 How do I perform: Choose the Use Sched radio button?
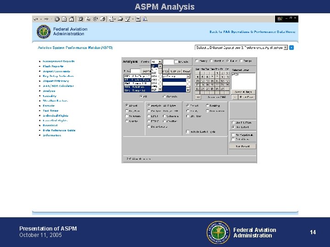point(233,127)
